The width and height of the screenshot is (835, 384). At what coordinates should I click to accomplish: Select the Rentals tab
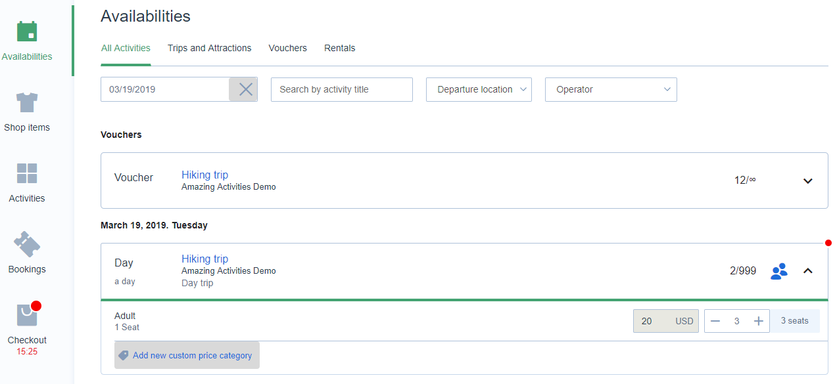coord(339,48)
